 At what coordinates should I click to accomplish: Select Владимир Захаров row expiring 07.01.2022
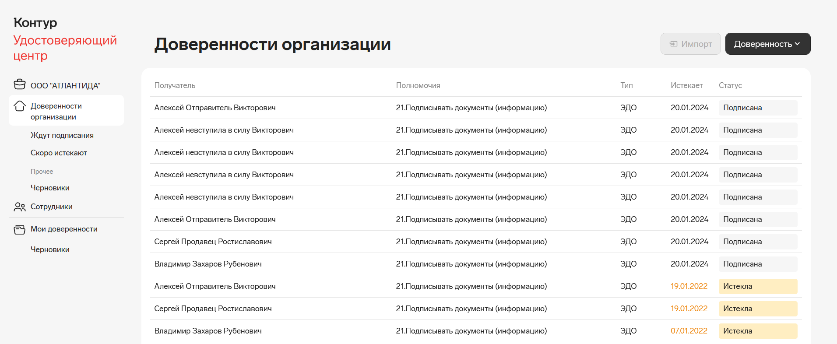click(x=207, y=331)
